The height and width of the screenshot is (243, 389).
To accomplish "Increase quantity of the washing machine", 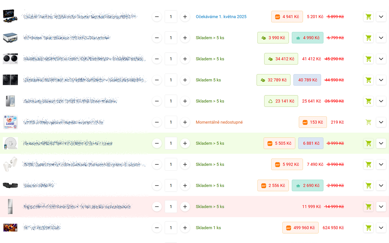I will click(185, 59).
